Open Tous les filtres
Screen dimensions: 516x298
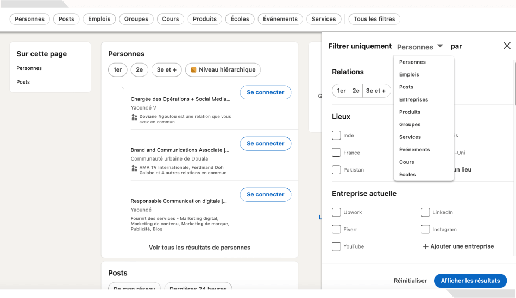point(374,19)
